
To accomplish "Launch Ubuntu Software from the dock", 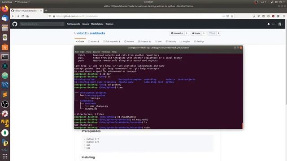I will pos(5,47).
